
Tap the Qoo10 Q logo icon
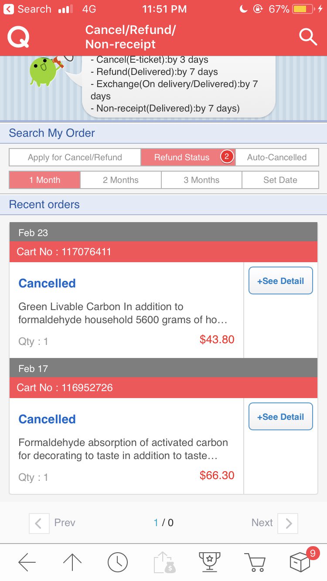[x=18, y=37]
